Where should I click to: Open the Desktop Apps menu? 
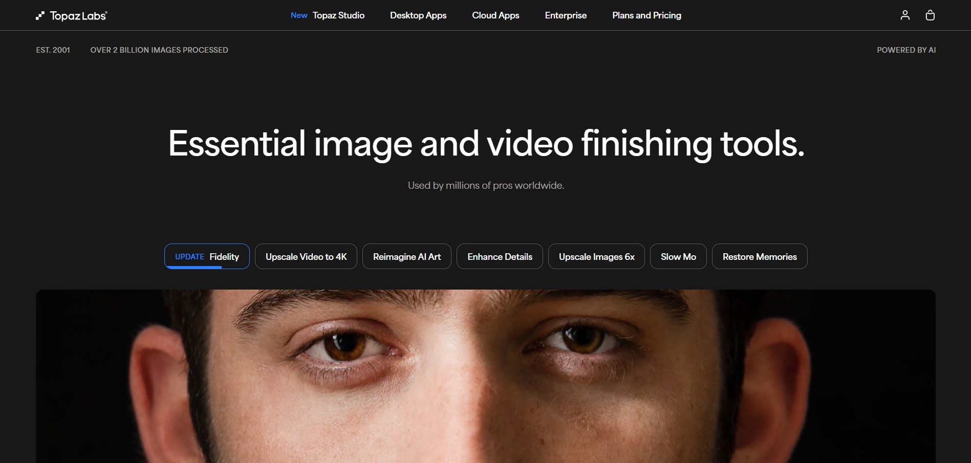click(418, 15)
